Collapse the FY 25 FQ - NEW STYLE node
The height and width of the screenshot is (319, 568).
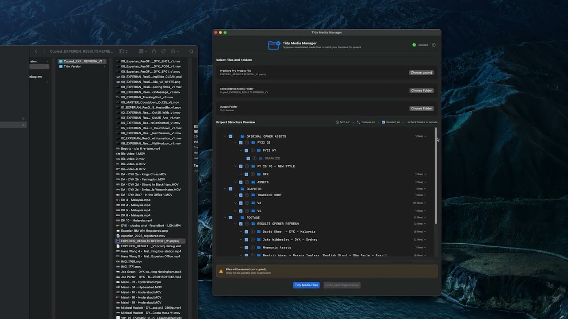point(236,167)
